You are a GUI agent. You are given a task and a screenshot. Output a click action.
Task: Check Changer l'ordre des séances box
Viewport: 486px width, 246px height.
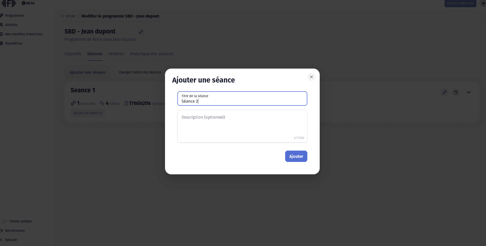click(115, 72)
